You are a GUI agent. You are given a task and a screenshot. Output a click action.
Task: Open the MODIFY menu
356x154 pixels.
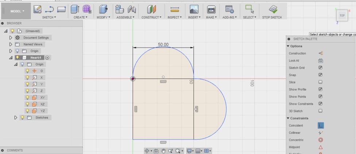pyautogui.click(x=104, y=17)
